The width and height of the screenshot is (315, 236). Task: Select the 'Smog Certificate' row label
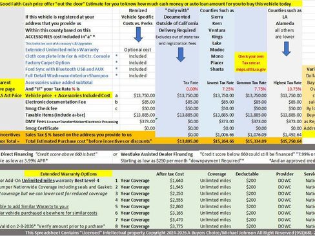[x=42, y=128]
